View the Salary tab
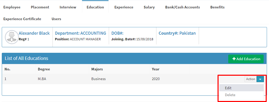This screenshot has height=102, width=269. pos(149,7)
